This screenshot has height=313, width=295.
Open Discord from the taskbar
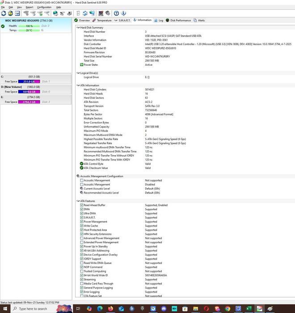click(x=164, y=309)
